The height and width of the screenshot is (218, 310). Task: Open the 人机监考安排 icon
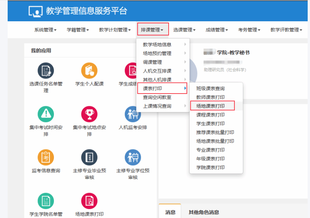133,114
